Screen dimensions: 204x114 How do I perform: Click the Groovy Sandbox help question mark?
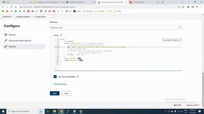tap(78, 77)
